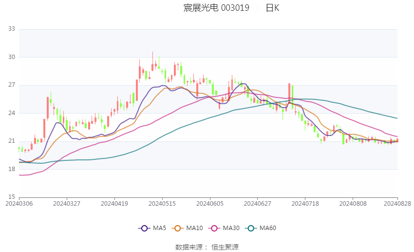Click the 20240808 x-axis date label

(x=353, y=204)
